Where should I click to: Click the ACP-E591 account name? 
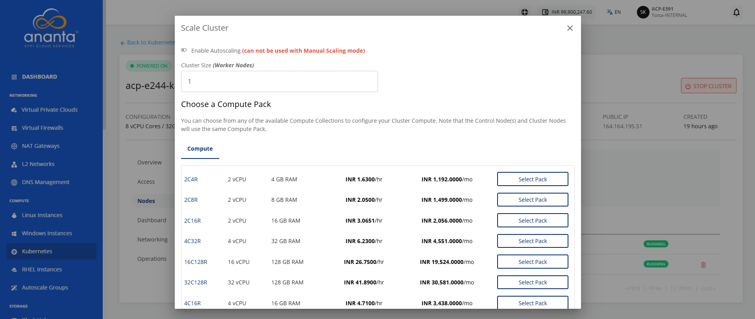tap(662, 9)
